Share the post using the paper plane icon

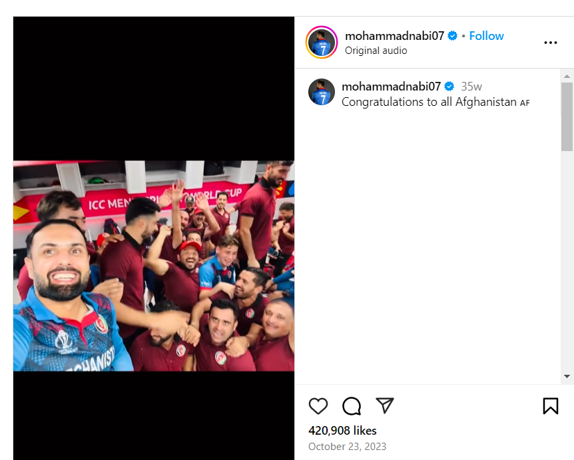click(385, 405)
